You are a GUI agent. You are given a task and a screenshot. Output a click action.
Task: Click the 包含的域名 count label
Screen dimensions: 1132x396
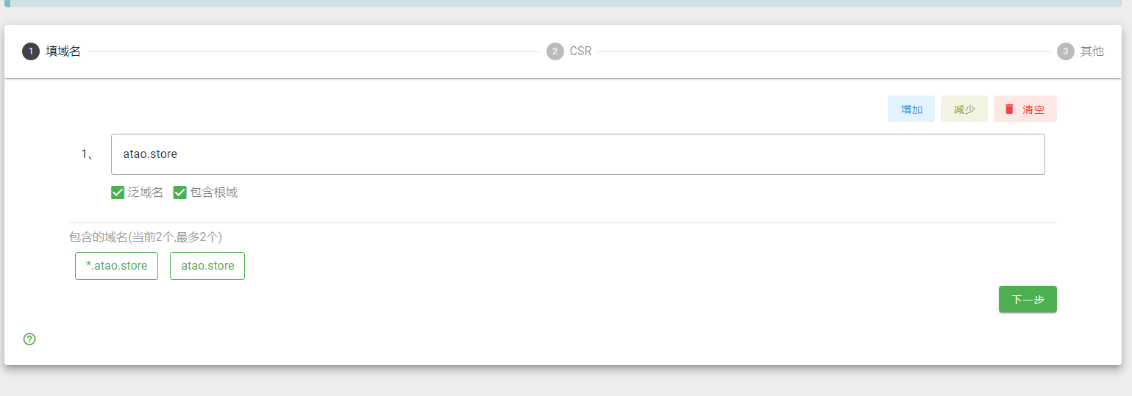146,237
